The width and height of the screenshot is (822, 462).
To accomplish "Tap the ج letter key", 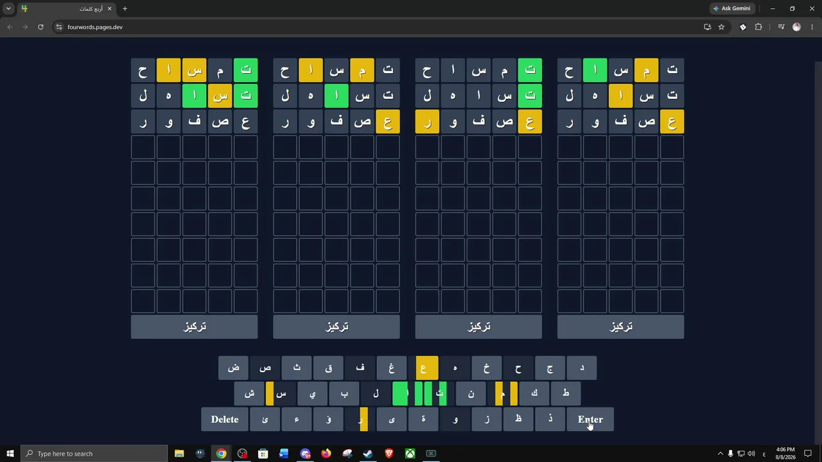I will point(550,368).
